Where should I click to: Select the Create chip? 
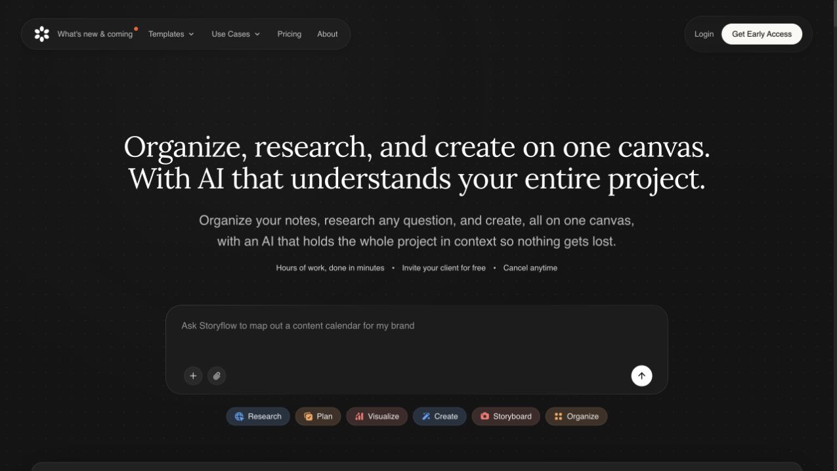coord(440,416)
